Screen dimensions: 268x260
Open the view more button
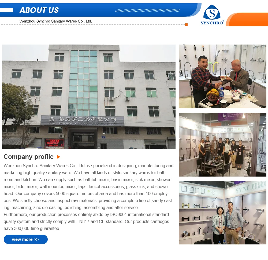[26, 239]
